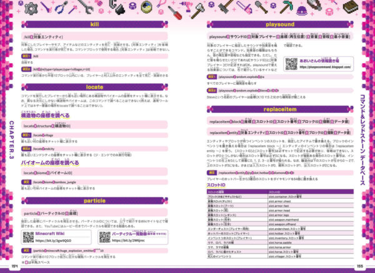Click the blue-handled pliers icon
375x273 pixels.
click(61, 7)
